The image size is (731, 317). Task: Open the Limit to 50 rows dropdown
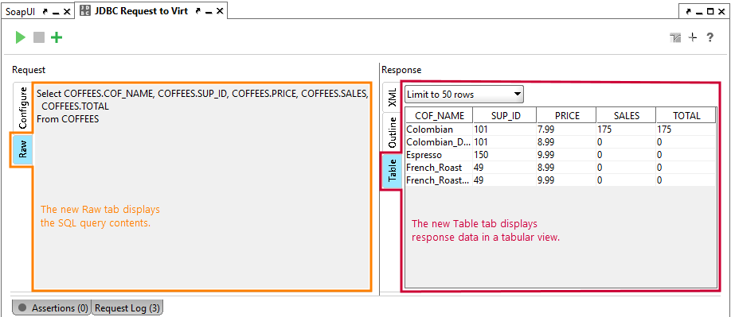[x=464, y=95]
